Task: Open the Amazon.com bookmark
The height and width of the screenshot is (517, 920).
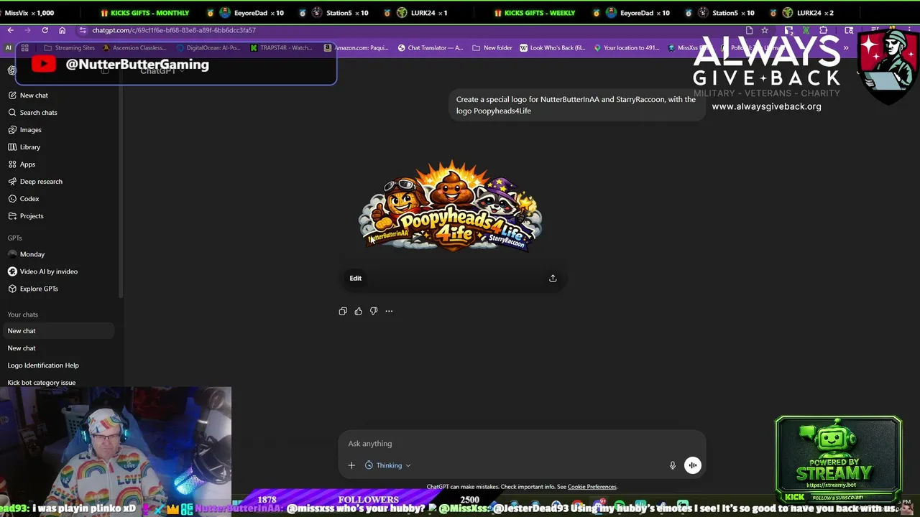Action: coord(355,48)
